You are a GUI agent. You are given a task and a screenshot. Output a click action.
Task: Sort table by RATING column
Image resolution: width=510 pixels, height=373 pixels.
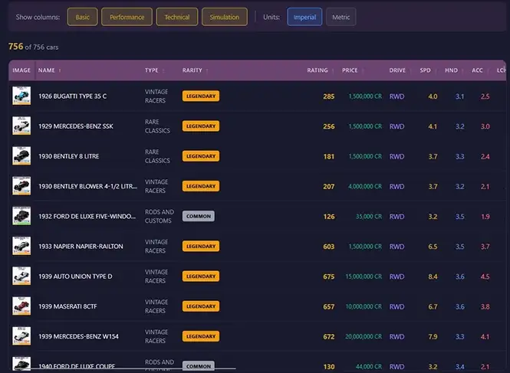321,70
